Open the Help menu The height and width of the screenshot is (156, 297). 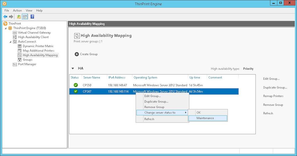coord(39,11)
